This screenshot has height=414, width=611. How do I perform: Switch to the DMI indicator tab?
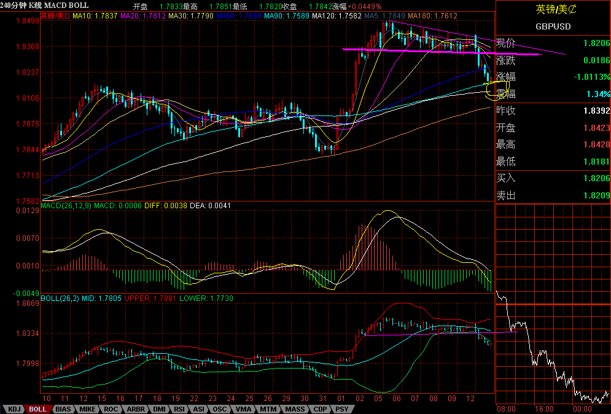coord(159,409)
